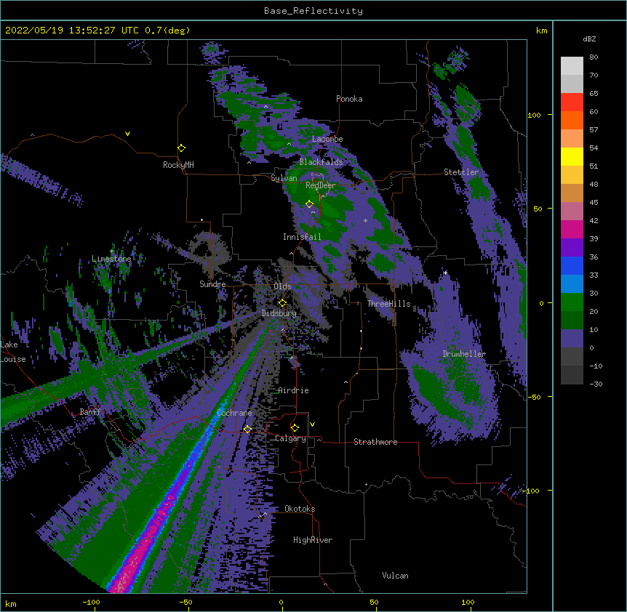Click the 50 tick label on vertical axis
The image size is (627, 612).
click(538, 209)
